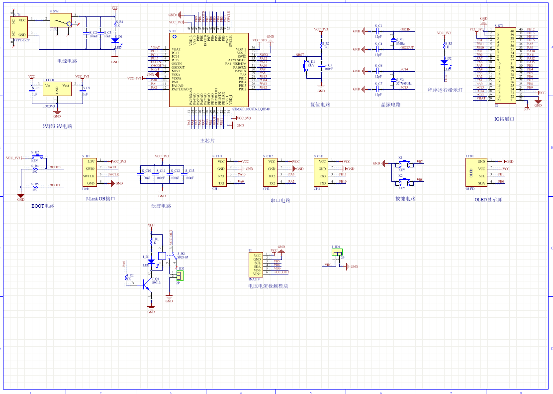Screen dimensions: 553x394
Task: Click the 串口电路 section title
Action: 280,200
